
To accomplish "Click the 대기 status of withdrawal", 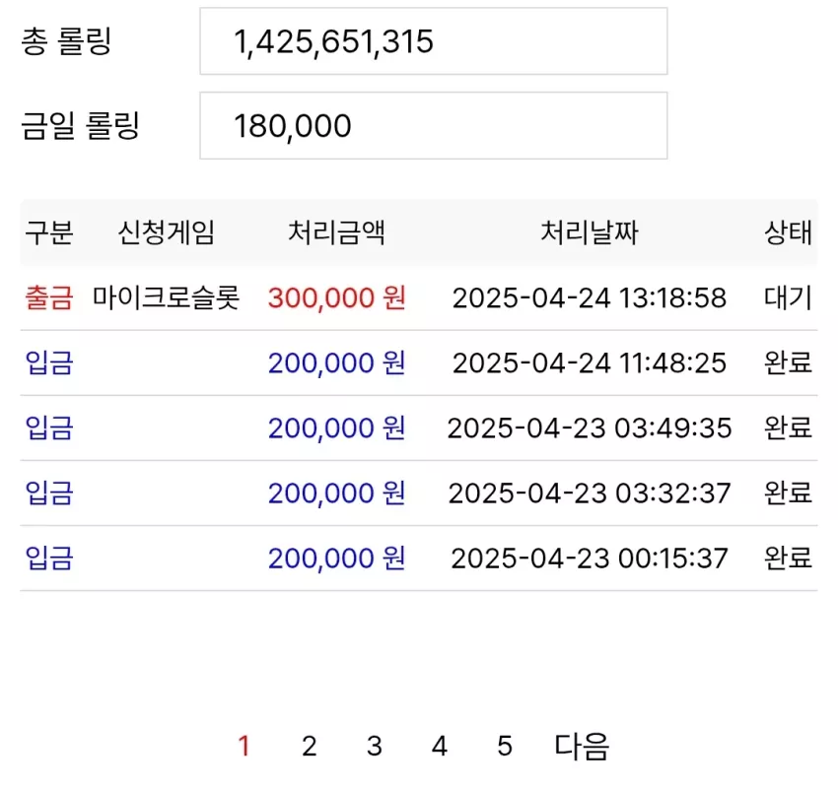I will tap(789, 297).
